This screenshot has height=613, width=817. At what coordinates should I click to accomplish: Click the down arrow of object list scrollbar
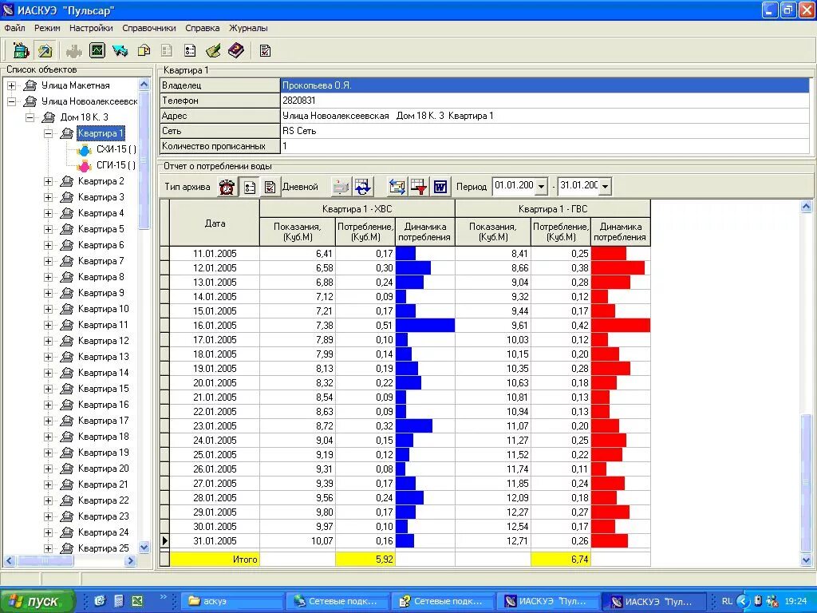(144, 548)
